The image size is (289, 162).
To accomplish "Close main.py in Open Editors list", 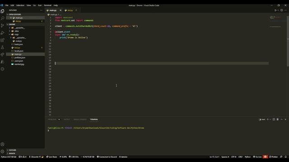I will tap(11, 18).
